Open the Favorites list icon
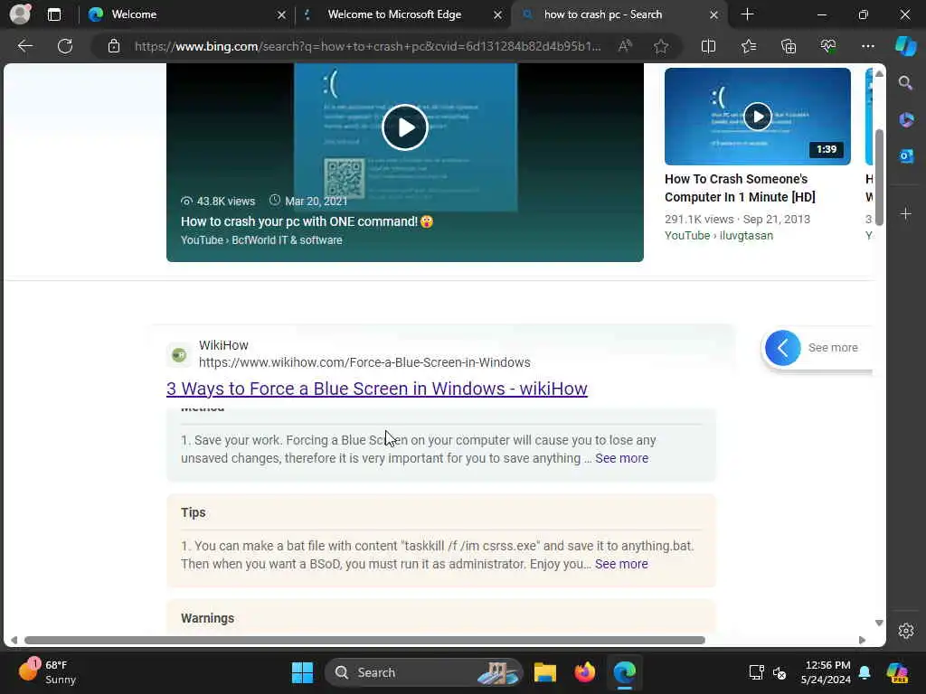926x694 pixels. click(748, 46)
